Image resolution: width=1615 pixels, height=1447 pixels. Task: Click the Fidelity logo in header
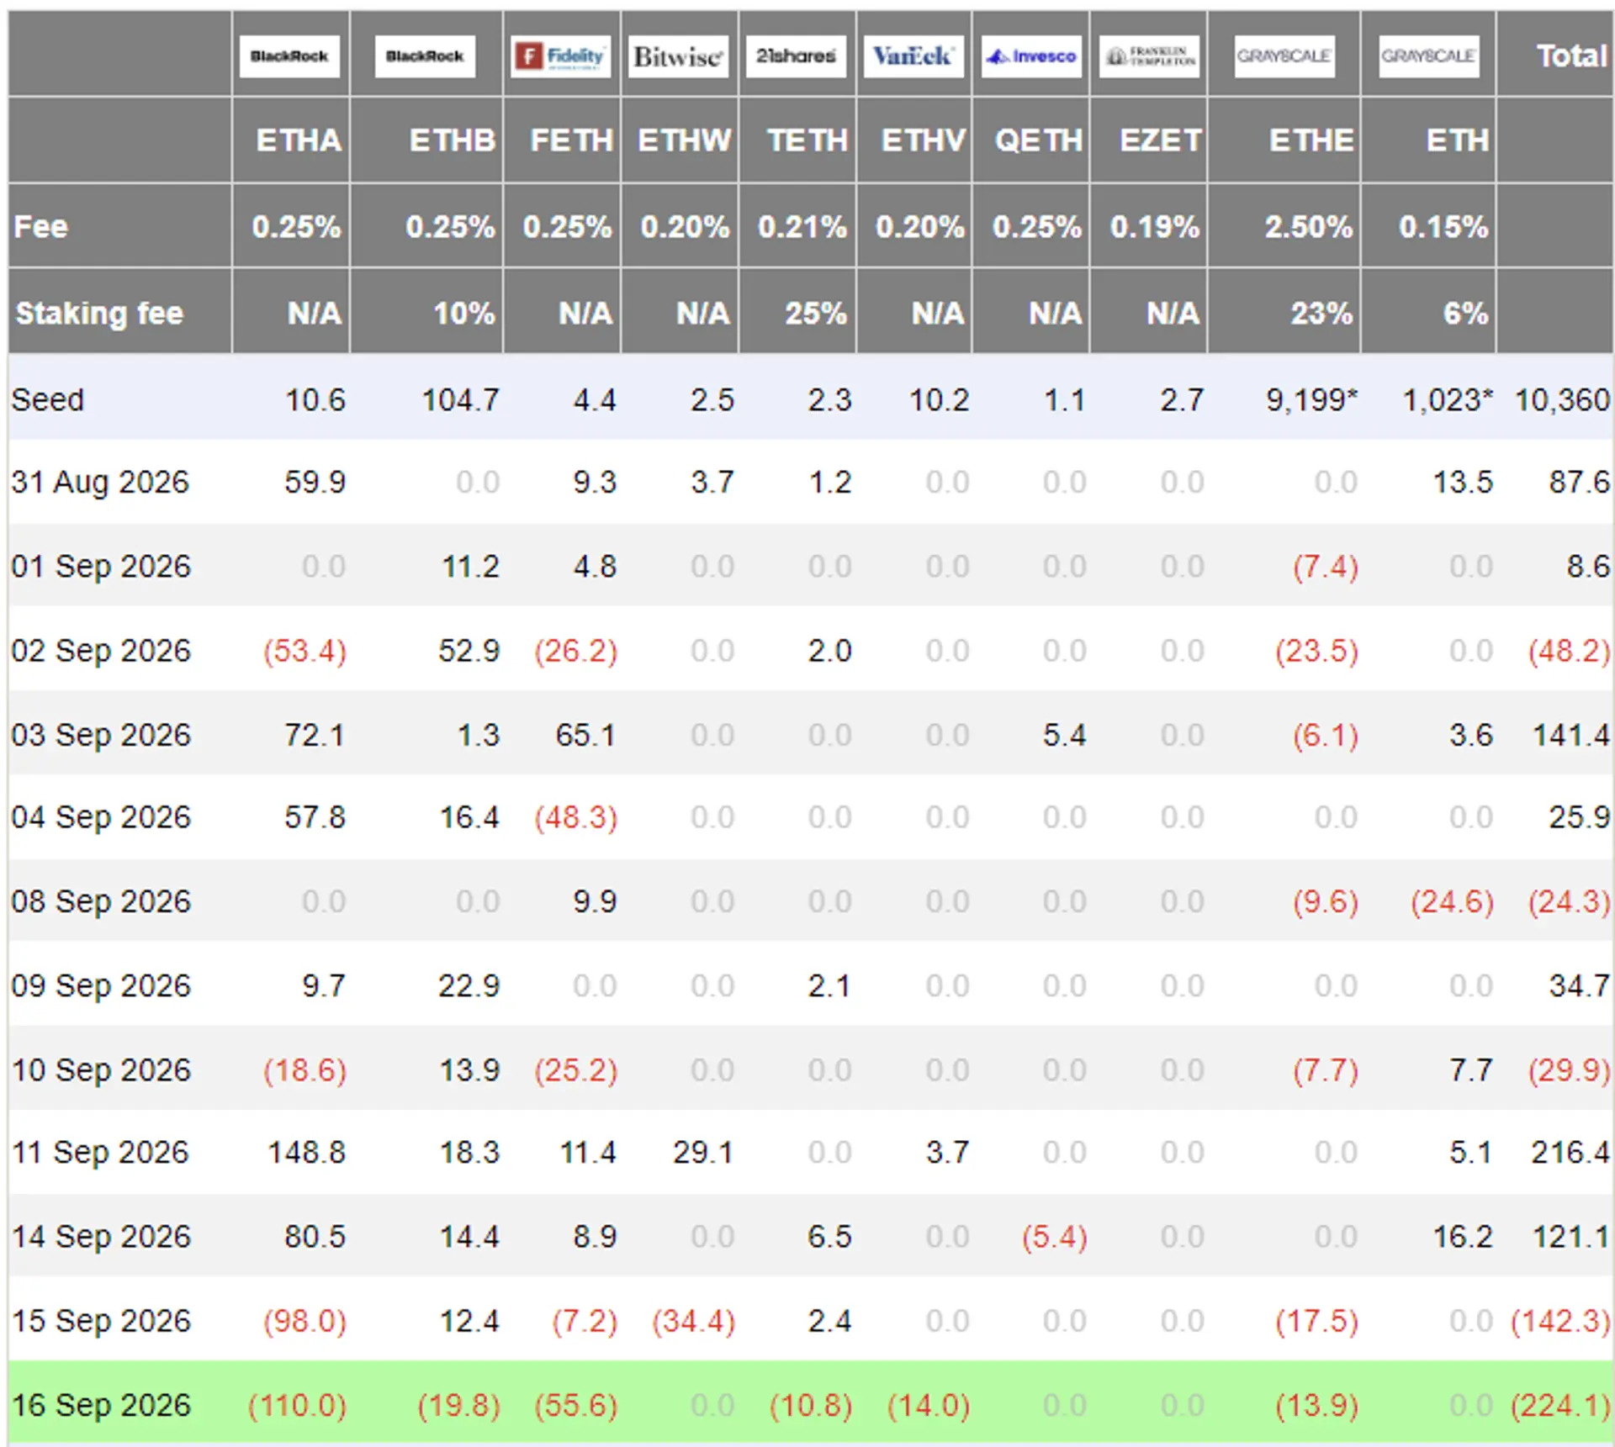(562, 56)
